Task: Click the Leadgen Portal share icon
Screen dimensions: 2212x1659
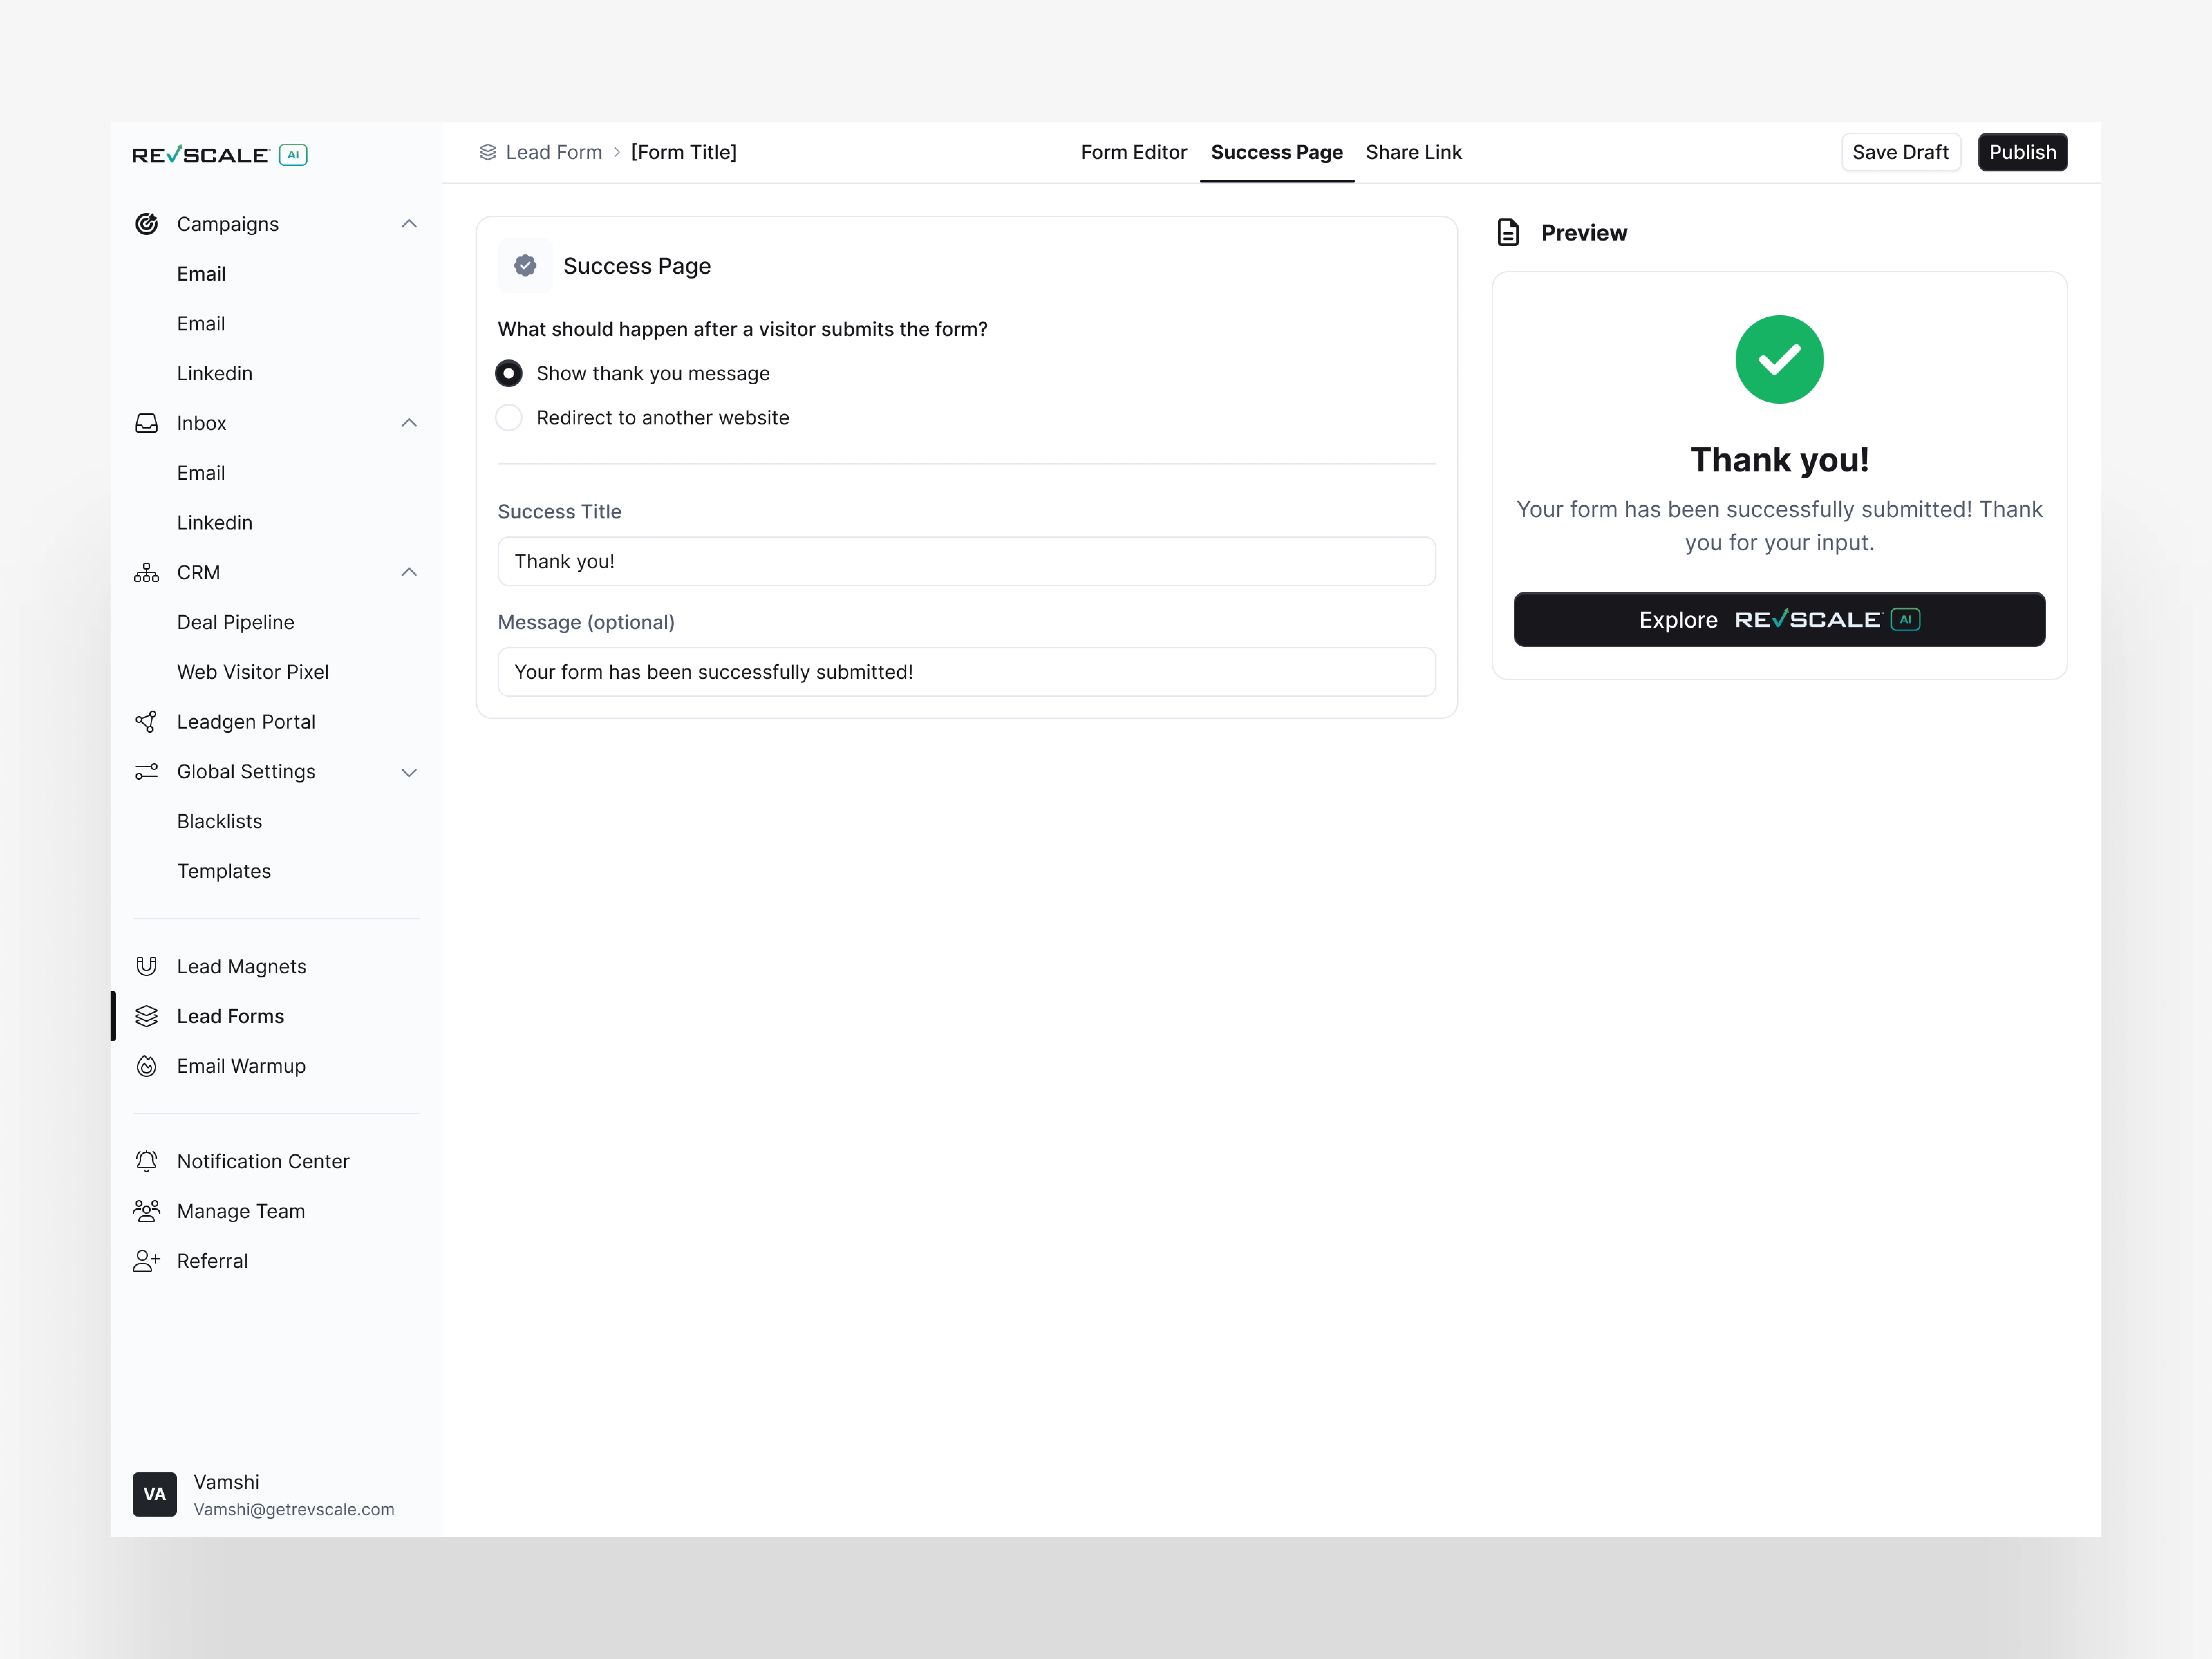Action: pyautogui.click(x=146, y=722)
